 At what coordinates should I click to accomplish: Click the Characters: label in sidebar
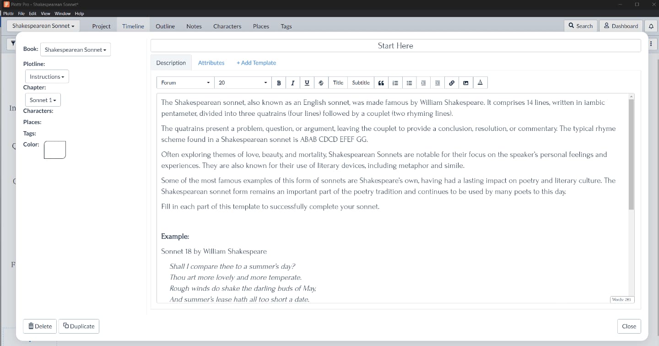tap(38, 111)
